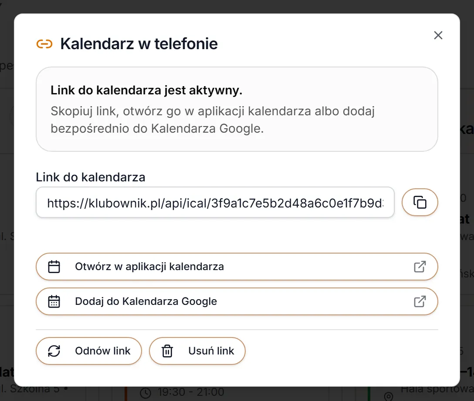Viewport: 474px width, 401px height.
Task: Click the 19:30 - 21:00 time behind the dialog
Action: [191, 392]
